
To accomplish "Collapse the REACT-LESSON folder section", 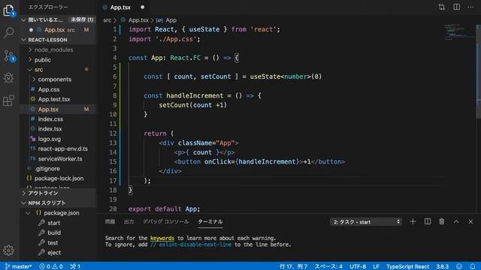I will 23,40.
